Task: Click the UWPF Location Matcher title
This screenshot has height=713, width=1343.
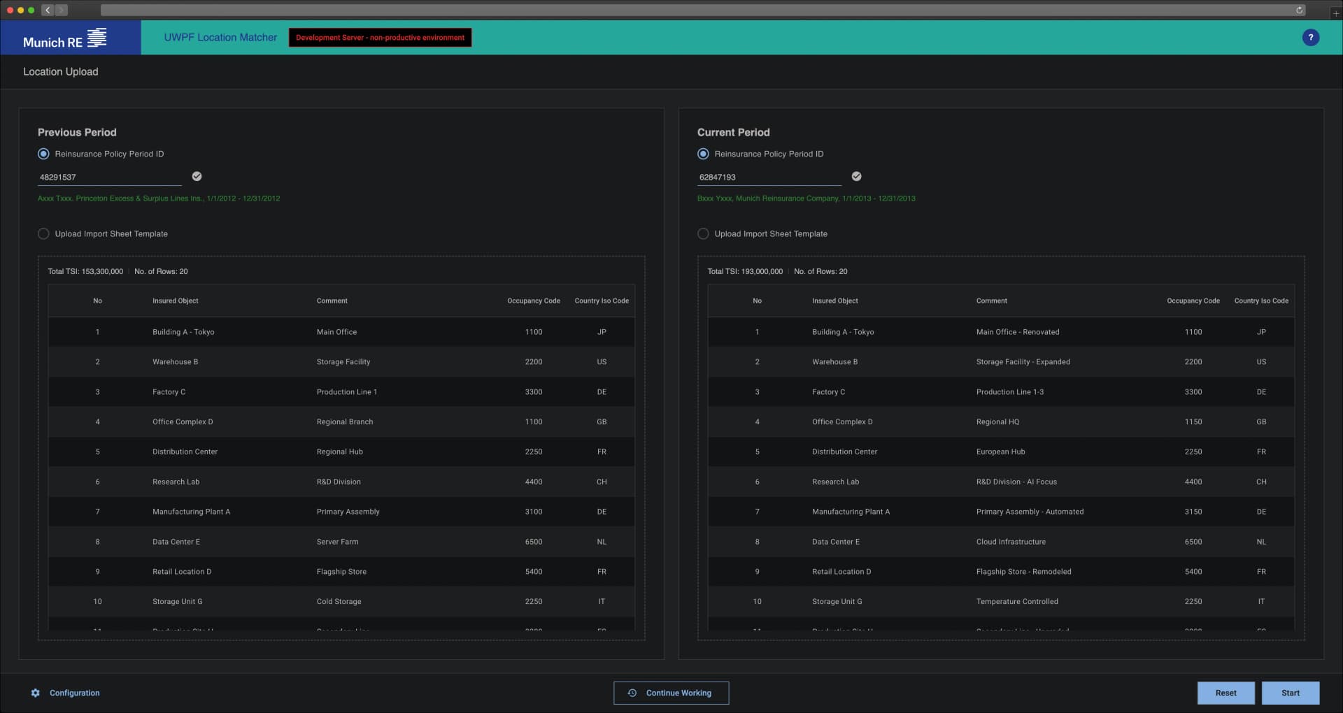Action: click(220, 38)
